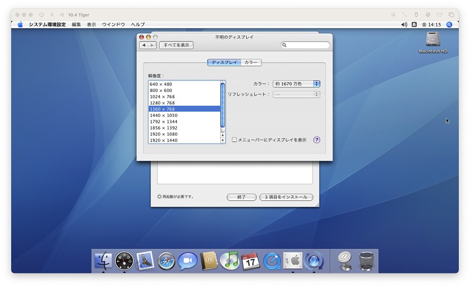Select 1920 × 1080 resolution
470x287 pixels.
coord(184,134)
